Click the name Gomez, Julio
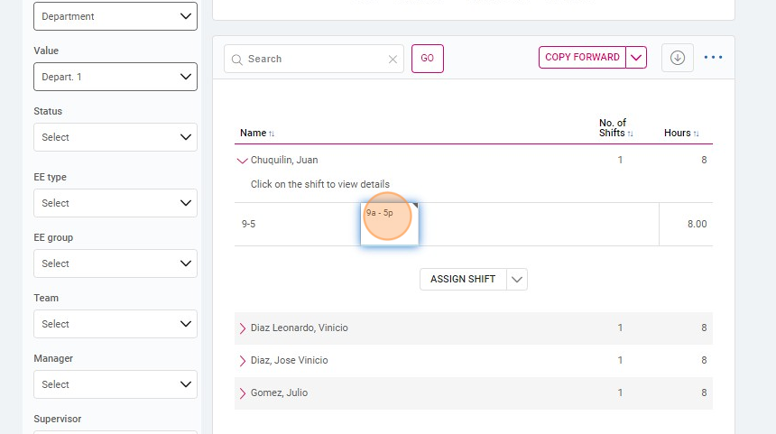 (279, 392)
